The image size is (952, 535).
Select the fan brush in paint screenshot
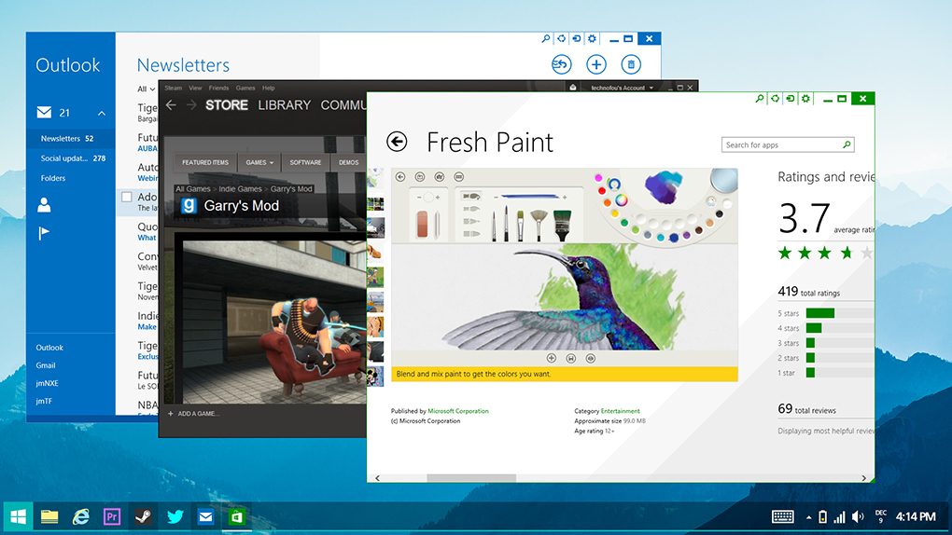coord(538,225)
